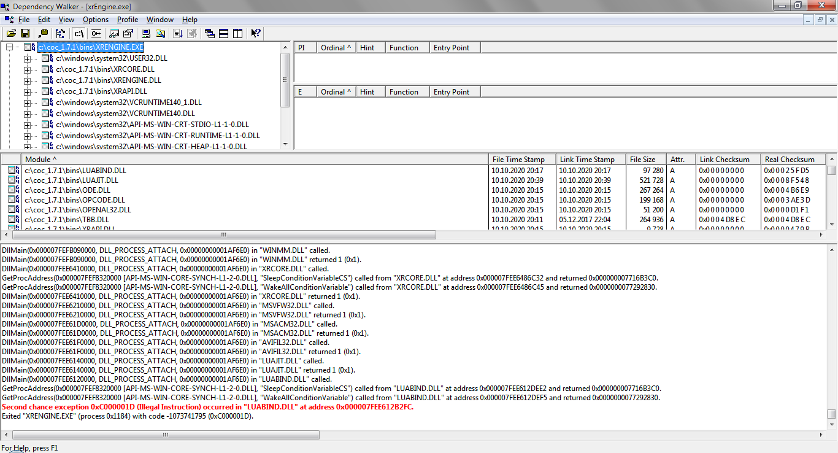Toggle Undecorate C++ Functions button
The image size is (838, 453).
point(96,33)
